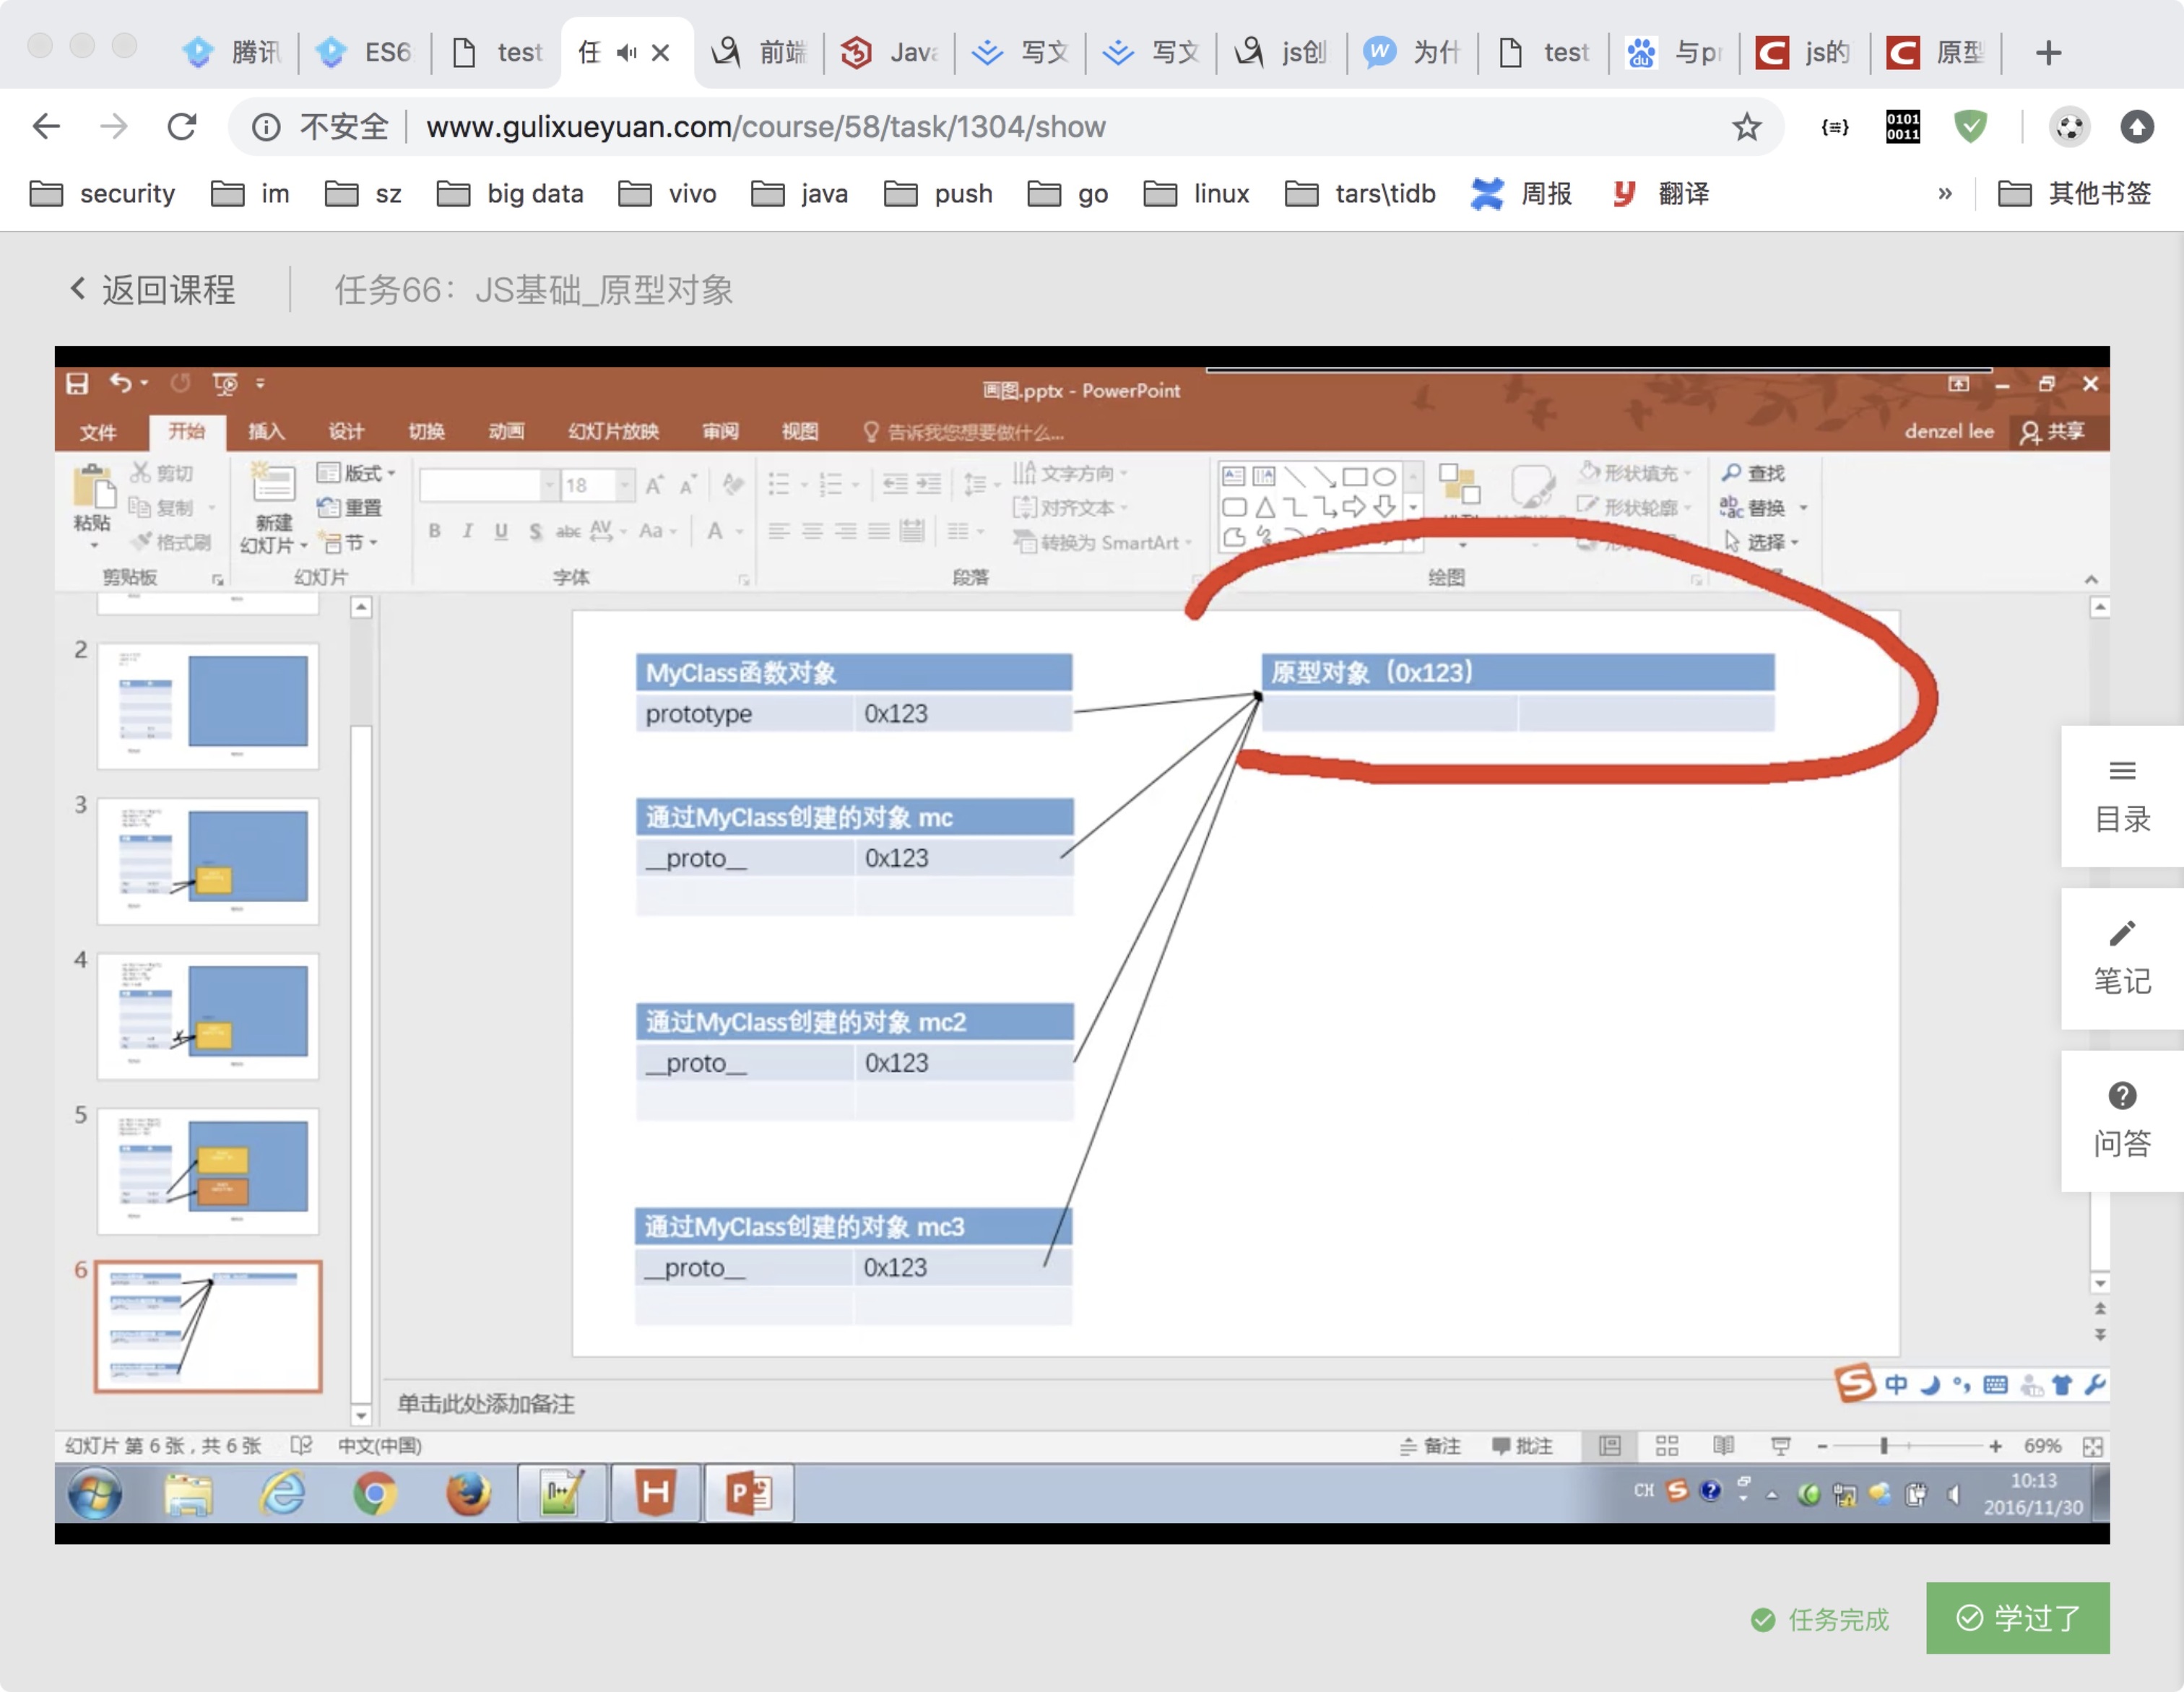Reload the current browser page
This screenshot has height=1692, width=2184.
coord(181,127)
